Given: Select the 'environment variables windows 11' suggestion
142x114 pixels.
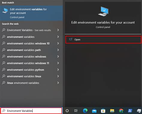Looking at the screenshot, I should (x=31, y=63).
